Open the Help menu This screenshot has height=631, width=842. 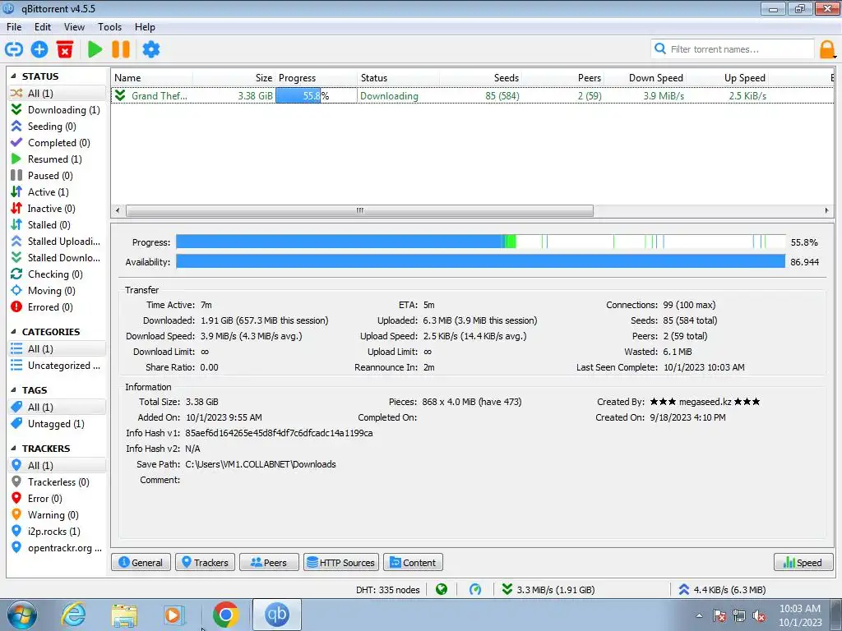tap(145, 27)
